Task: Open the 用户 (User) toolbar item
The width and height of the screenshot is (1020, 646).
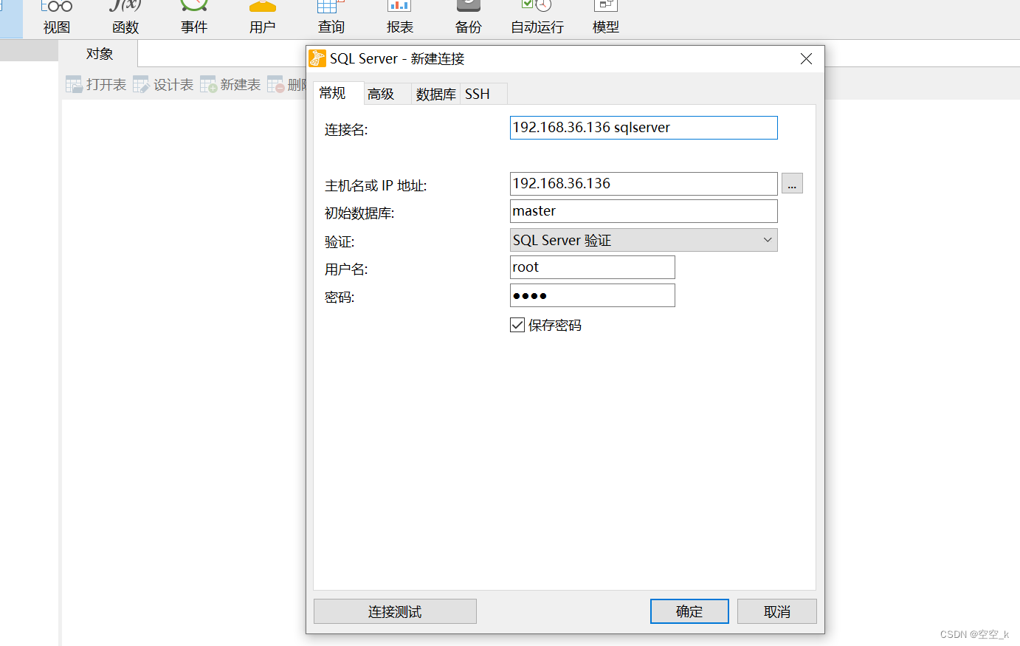Action: point(262,18)
